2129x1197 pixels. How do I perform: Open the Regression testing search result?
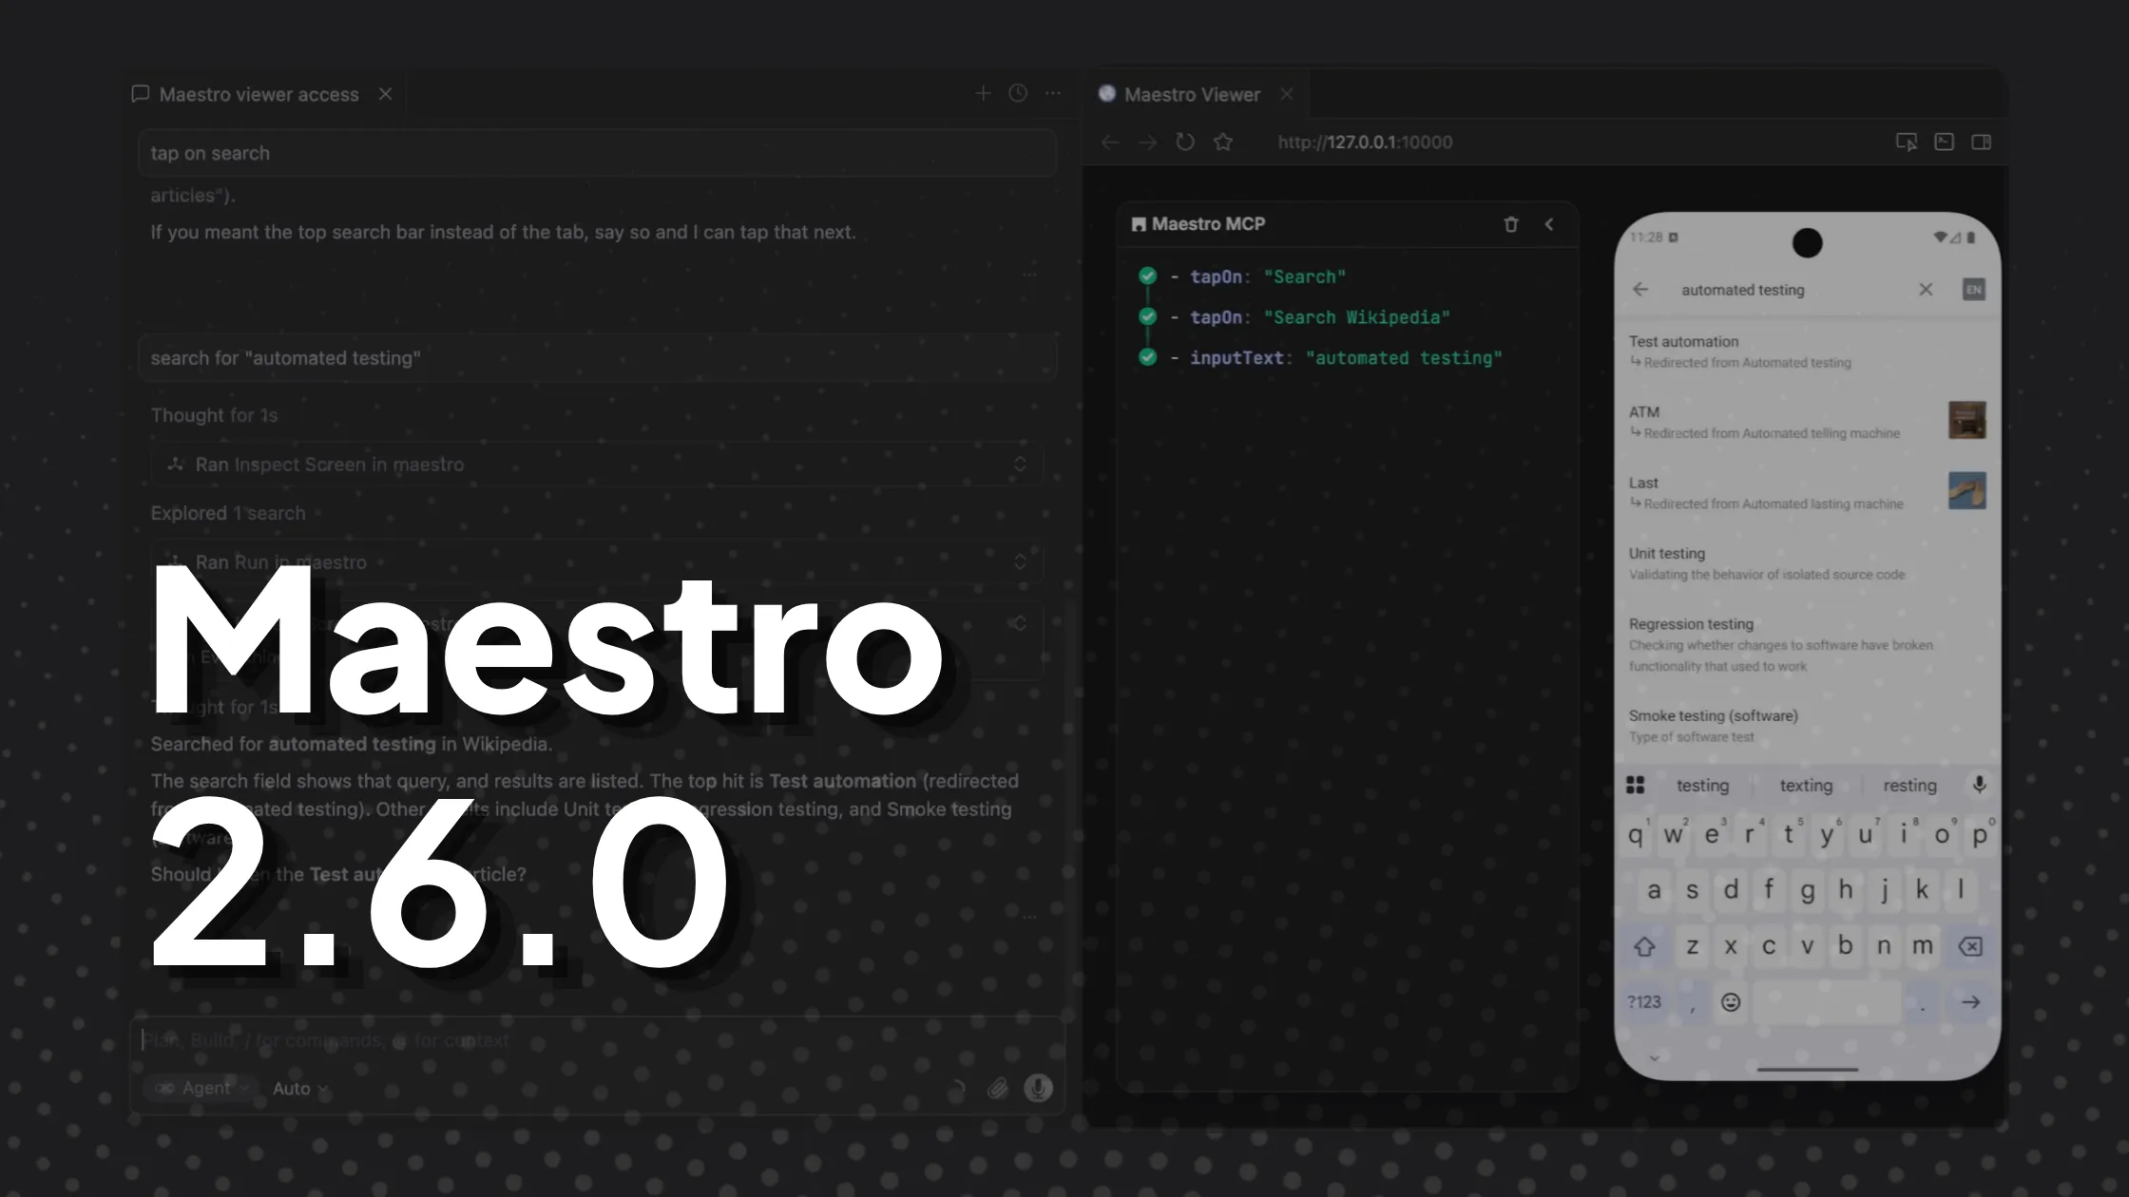1807,644
